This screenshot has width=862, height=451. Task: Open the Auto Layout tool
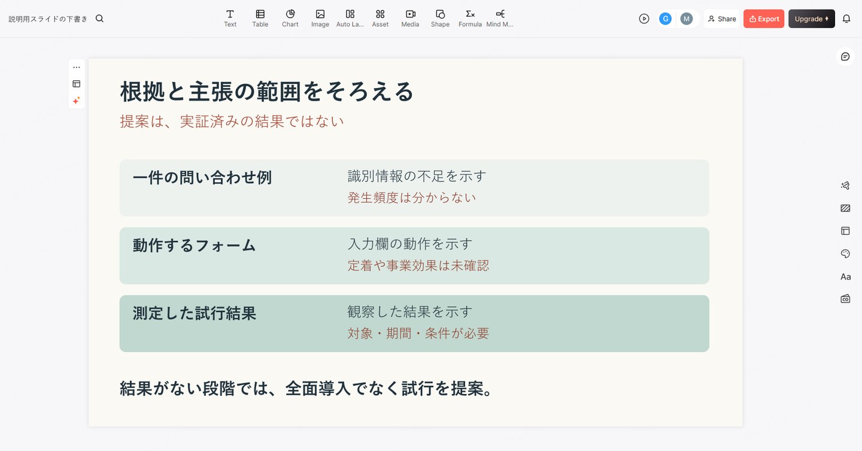pos(350,19)
